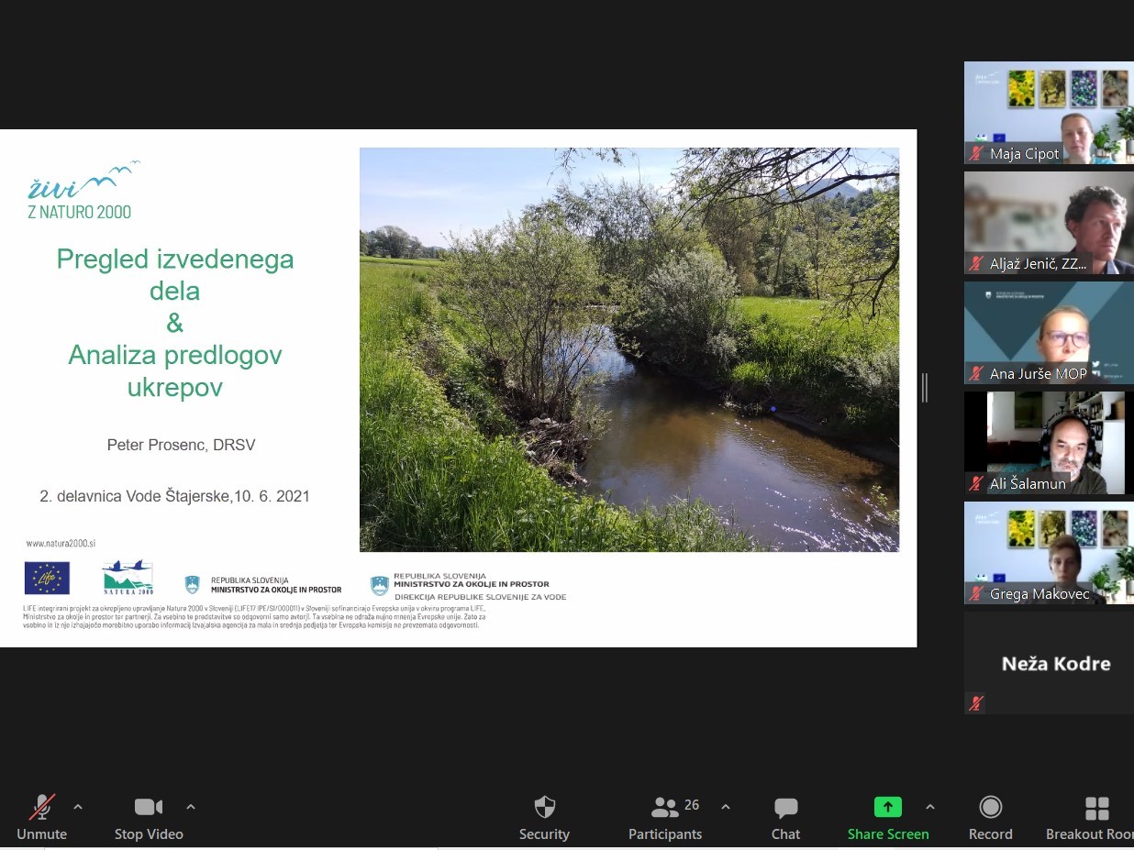Image resolution: width=1134 pixels, height=850 pixels.
Task: Click the muted mic icon on Ana Jurše MOP
Action: [x=976, y=374]
